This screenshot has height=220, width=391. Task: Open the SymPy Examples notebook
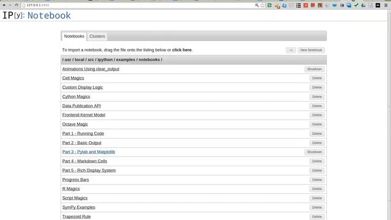79,207
